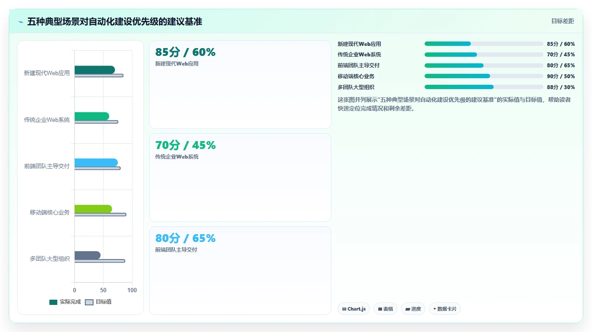The height and width of the screenshot is (332, 592).
Task: Click 传统企业Web系统 label in progress list
Action: coord(359,55)
